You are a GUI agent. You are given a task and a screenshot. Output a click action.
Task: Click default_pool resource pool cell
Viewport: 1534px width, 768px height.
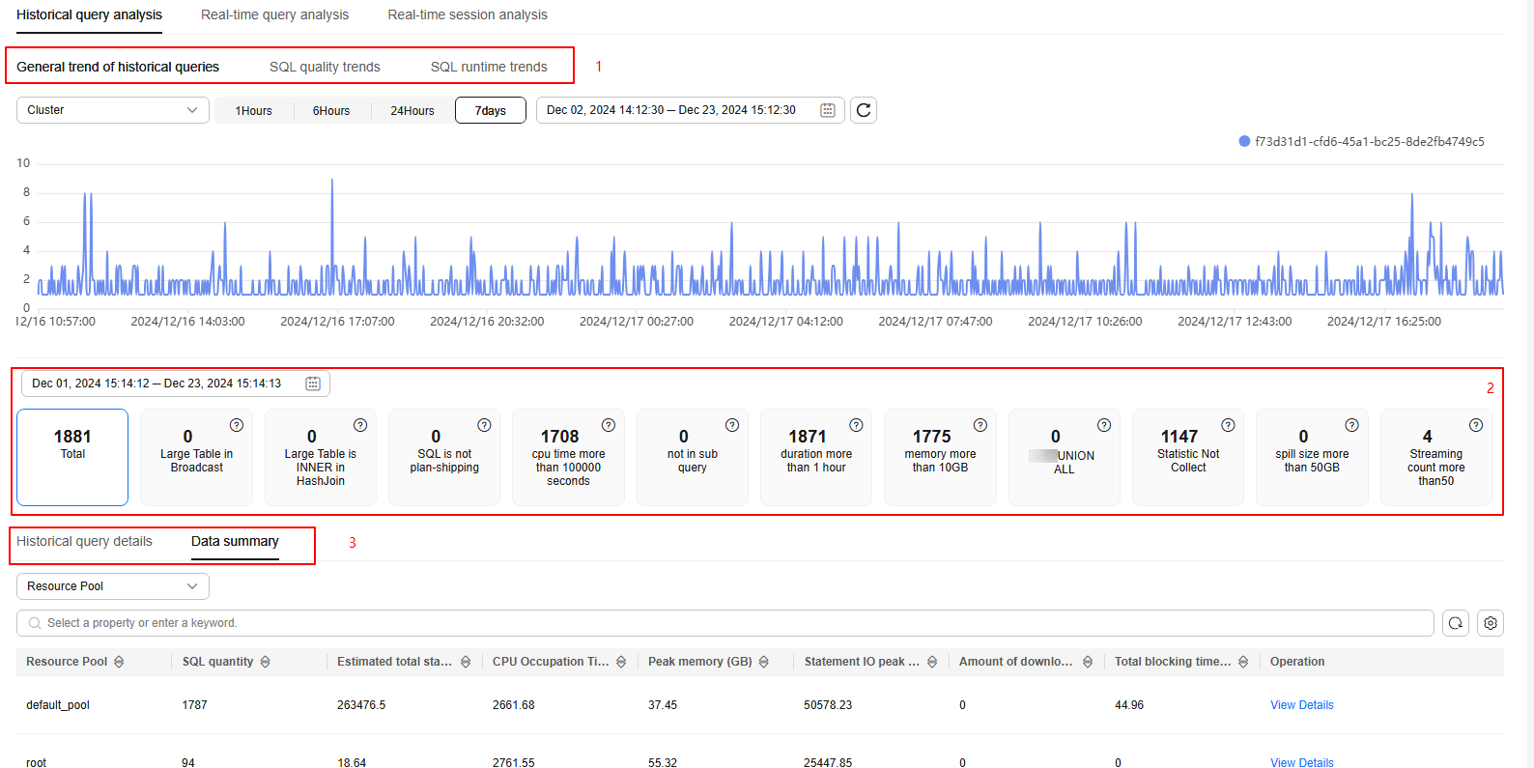tap(58, 705)
